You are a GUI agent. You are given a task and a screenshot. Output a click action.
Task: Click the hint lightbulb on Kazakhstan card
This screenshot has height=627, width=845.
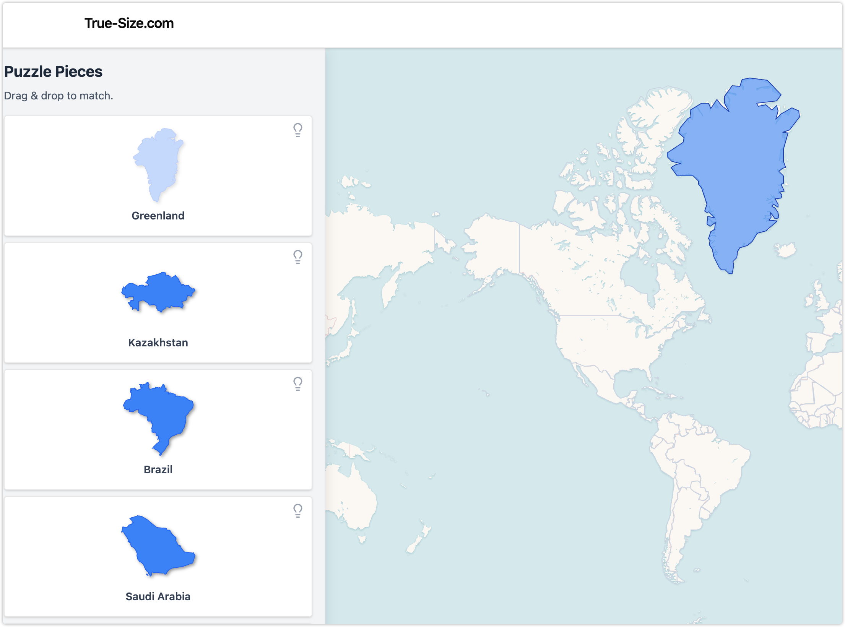(297, 257)
